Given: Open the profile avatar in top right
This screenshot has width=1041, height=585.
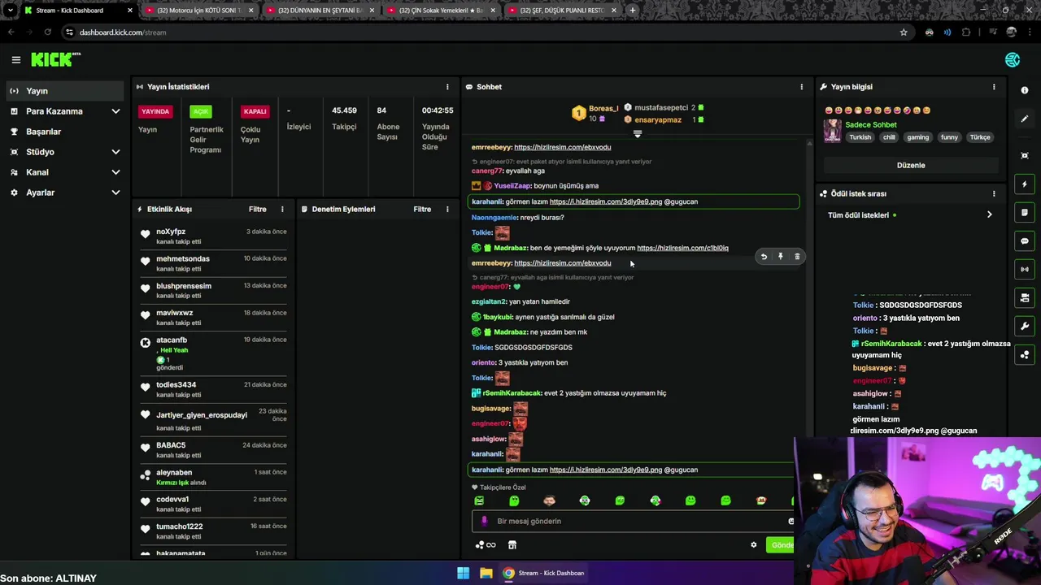Looking at the screenshot, I should [x=1013, y=59].
